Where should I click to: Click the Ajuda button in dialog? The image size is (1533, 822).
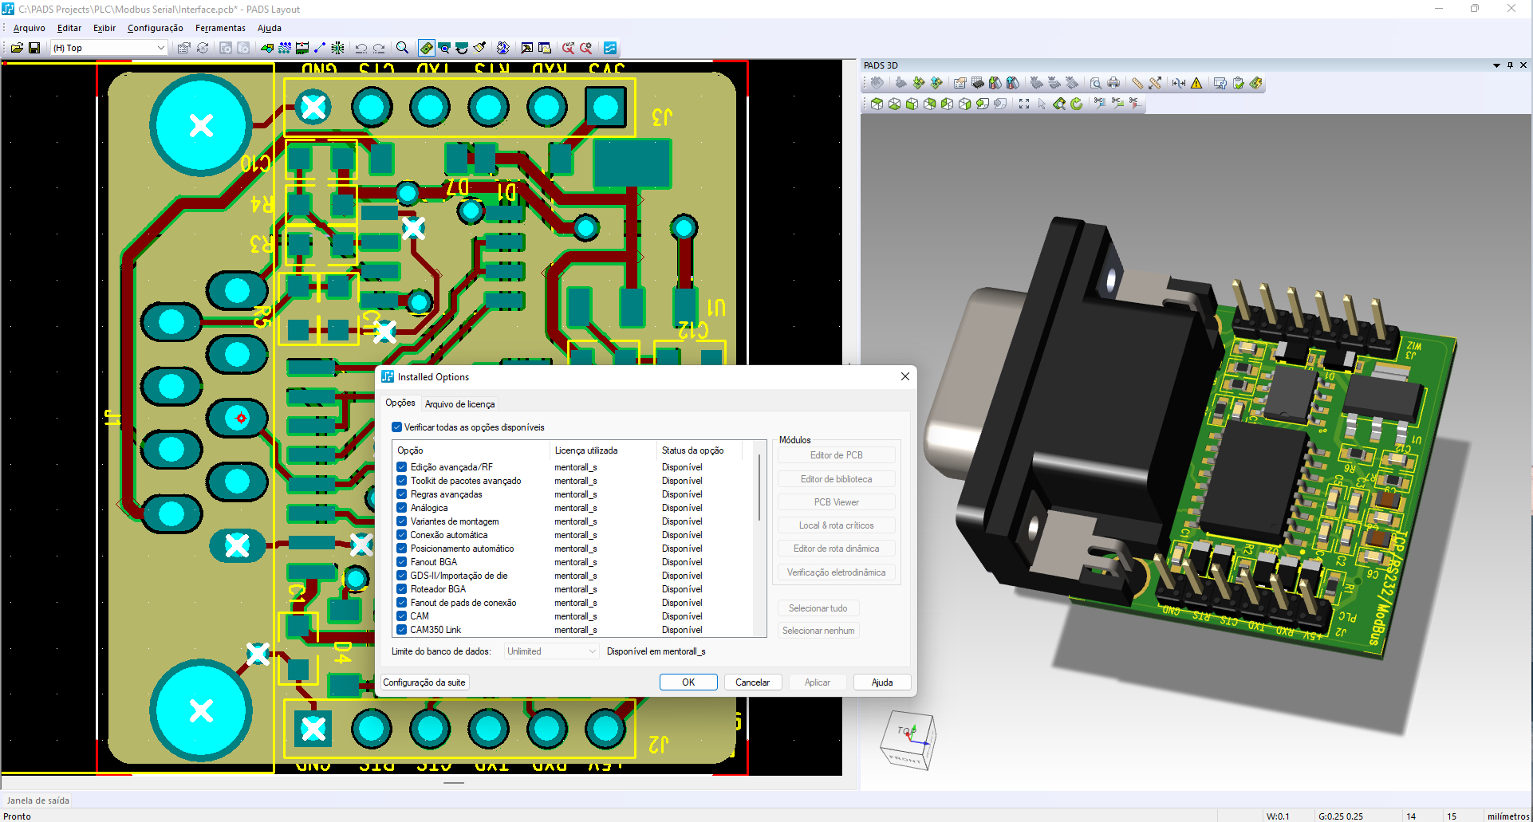(x=882, y=682)
